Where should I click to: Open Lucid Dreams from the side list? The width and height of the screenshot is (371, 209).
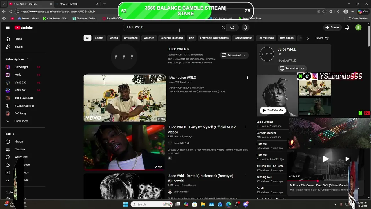tap(265, 122)
